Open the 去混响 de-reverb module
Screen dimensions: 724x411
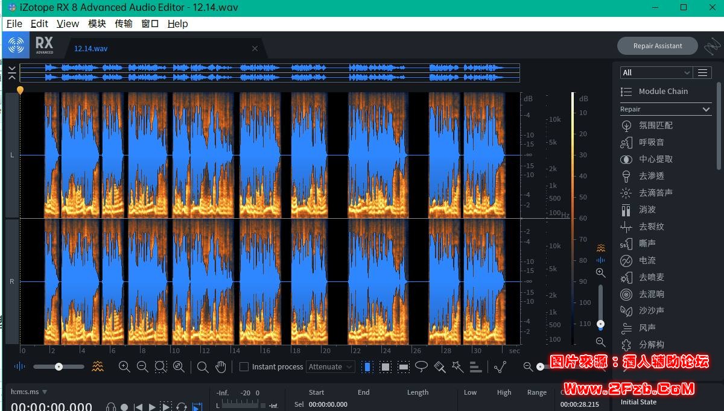pyautogui.click(x=651, y=294)
